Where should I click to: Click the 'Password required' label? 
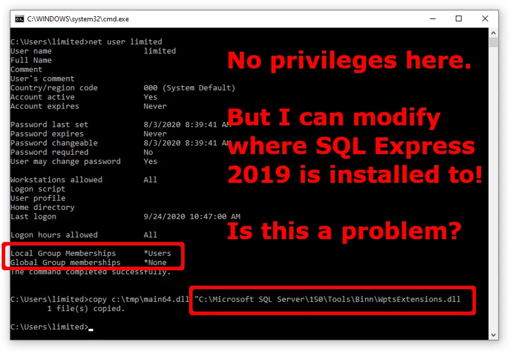pos(49,152)
